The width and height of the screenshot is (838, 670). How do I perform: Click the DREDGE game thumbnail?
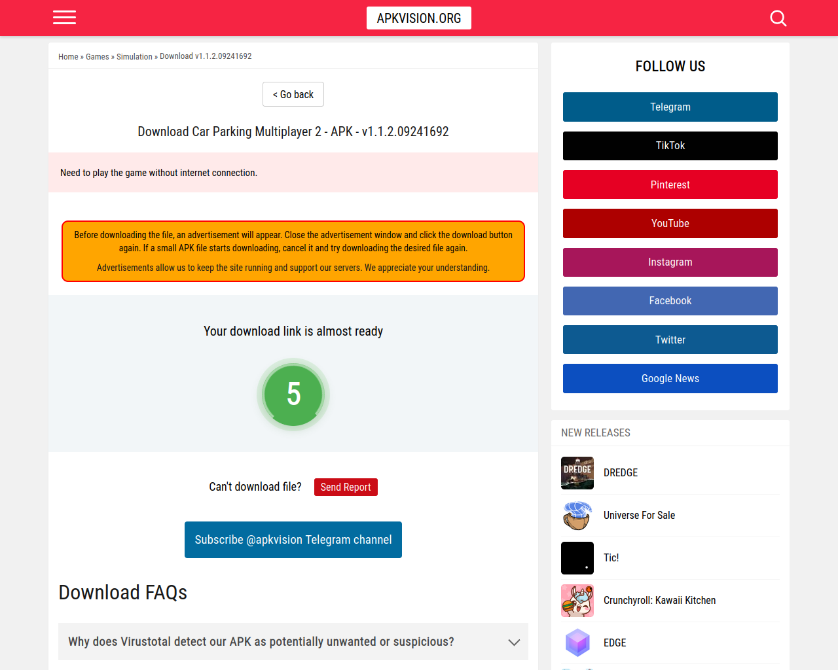(x=577, y=473)
